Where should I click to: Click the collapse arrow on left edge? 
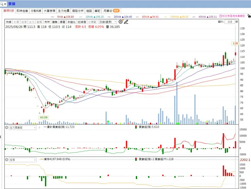(1, 137)
